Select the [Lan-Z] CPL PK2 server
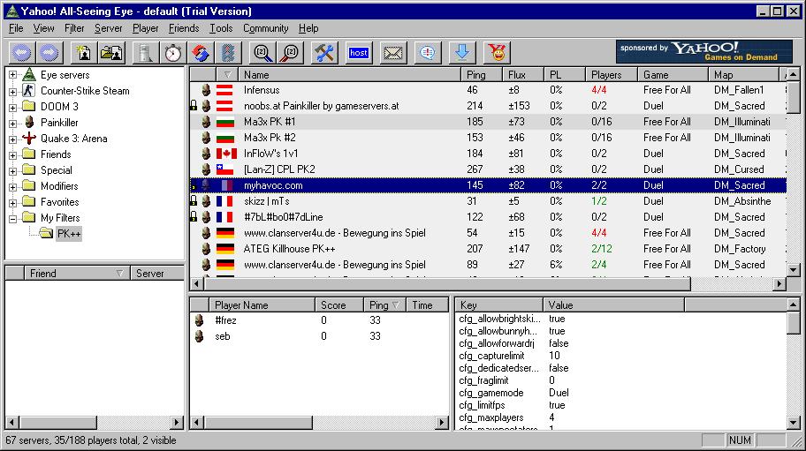This screenshot has height=451, width=806. pos(489,169)
